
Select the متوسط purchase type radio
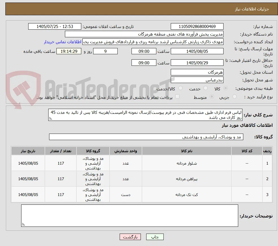212,97
